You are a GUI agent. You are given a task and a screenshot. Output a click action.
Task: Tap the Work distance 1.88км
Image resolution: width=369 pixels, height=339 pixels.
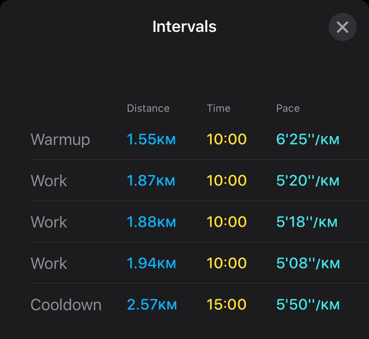coord(151,222)
